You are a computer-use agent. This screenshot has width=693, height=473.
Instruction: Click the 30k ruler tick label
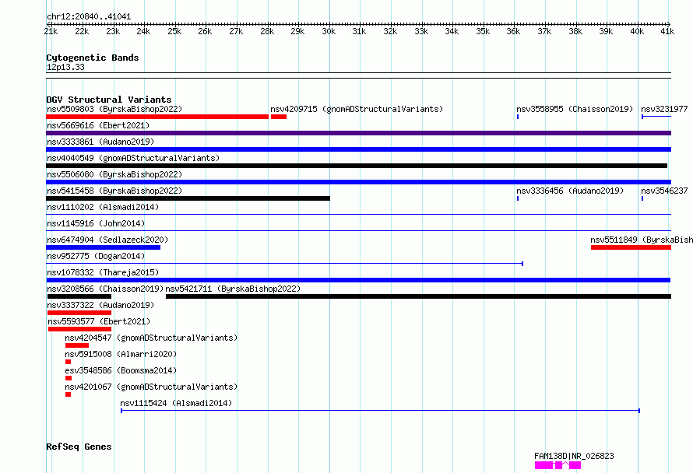(329, 31)
